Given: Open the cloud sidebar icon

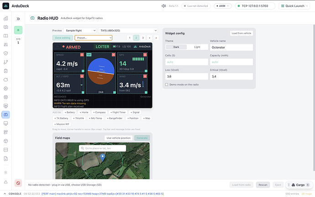Looking at the screenshot, I should 6,80.
